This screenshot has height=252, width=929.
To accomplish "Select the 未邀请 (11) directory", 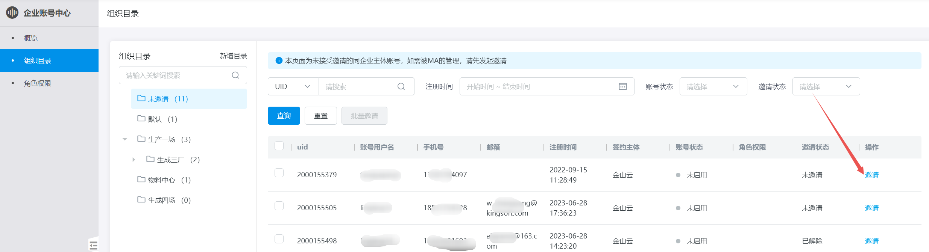I will [189, 99].
